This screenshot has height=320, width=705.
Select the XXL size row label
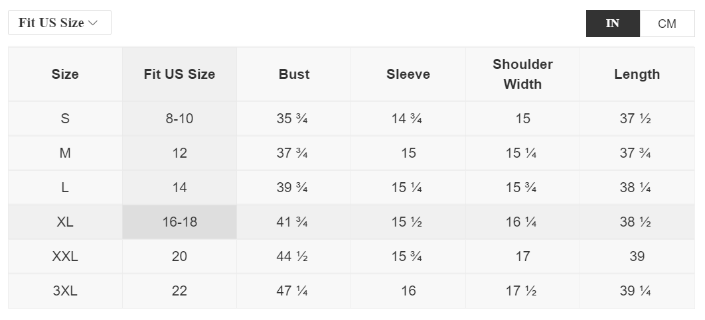(x=65, y=256)
